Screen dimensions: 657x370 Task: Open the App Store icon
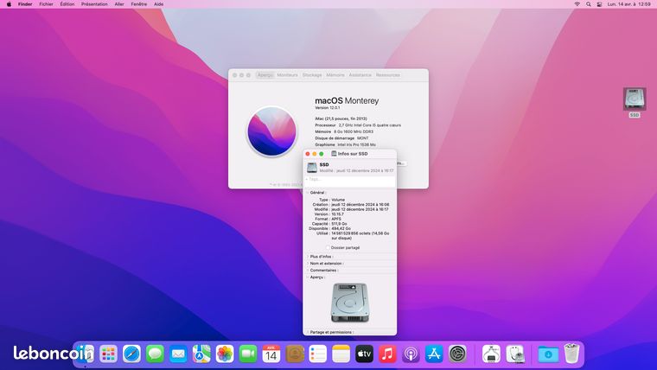[x=434, y=354]
